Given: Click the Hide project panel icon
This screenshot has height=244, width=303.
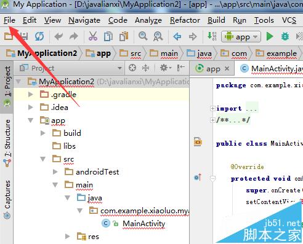Looking at the screenshot, I should 180,68.
